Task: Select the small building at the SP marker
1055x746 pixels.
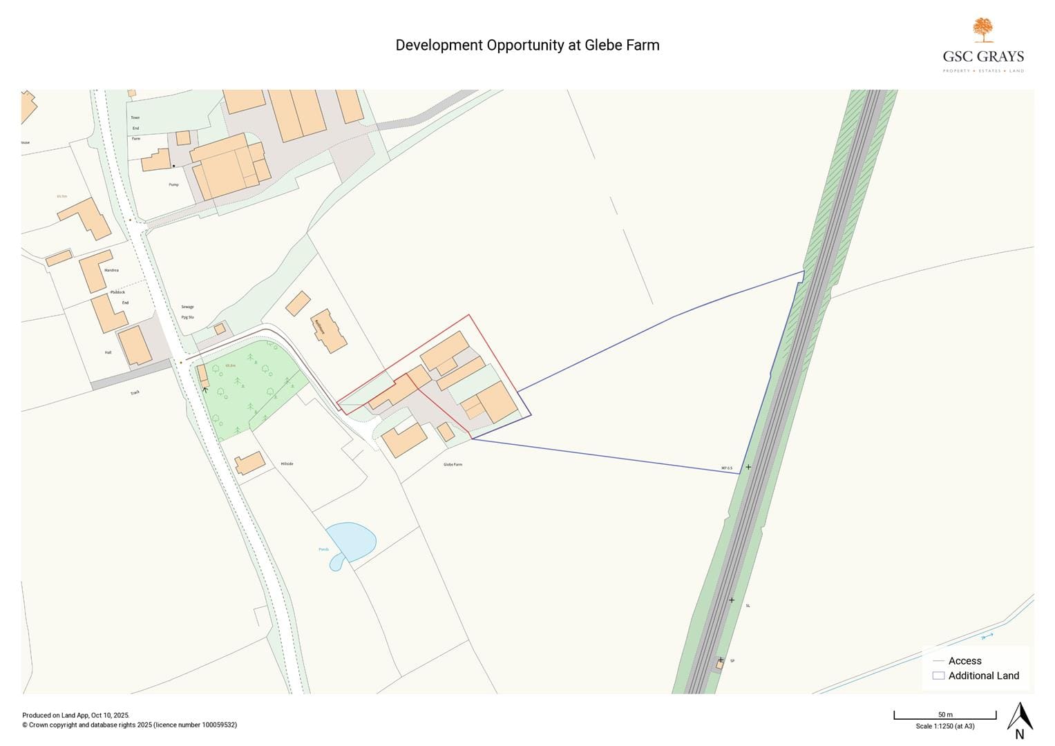Action: click(x=719, y=664)
